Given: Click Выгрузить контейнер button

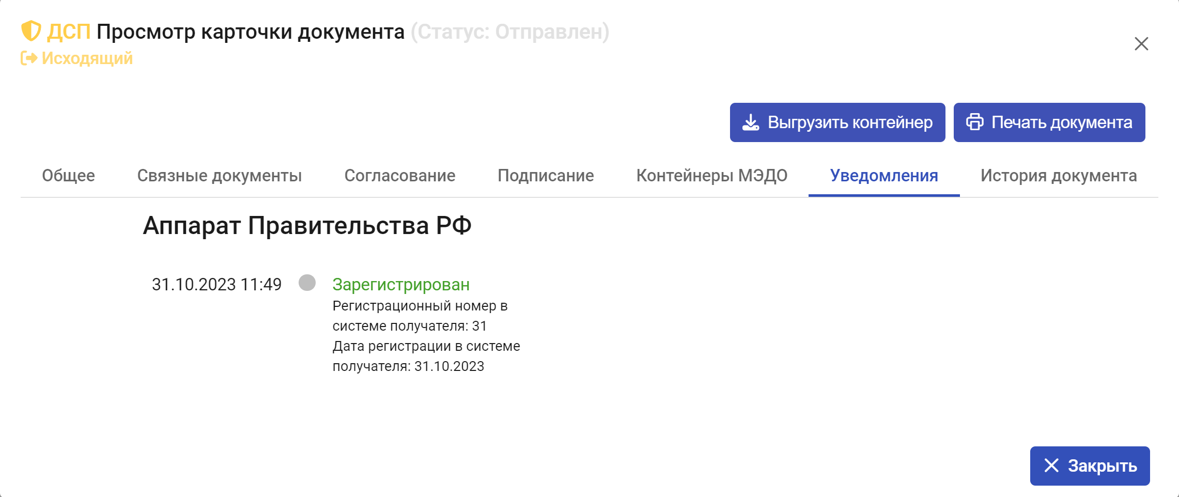Looking at the screenshot, I should click(837, 122).
